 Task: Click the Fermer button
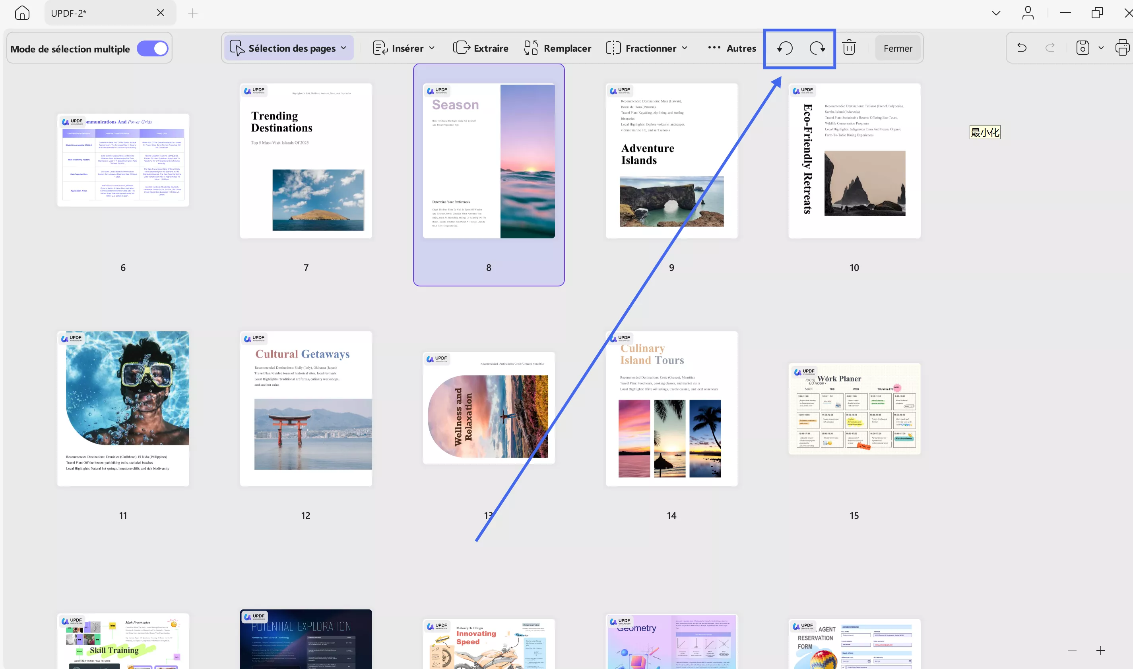click(x=898, y=48)
